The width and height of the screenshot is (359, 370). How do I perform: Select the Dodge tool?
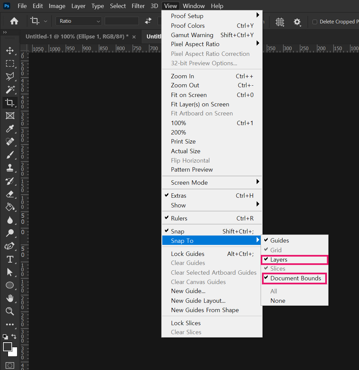(x=10, y=233)
